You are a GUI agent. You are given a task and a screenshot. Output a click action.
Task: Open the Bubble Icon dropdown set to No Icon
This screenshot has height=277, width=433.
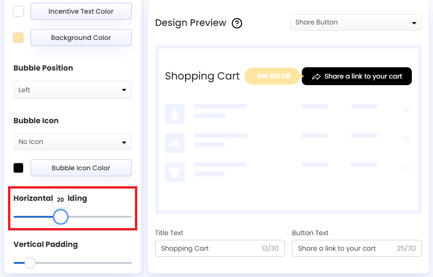[x=72, y=142]
